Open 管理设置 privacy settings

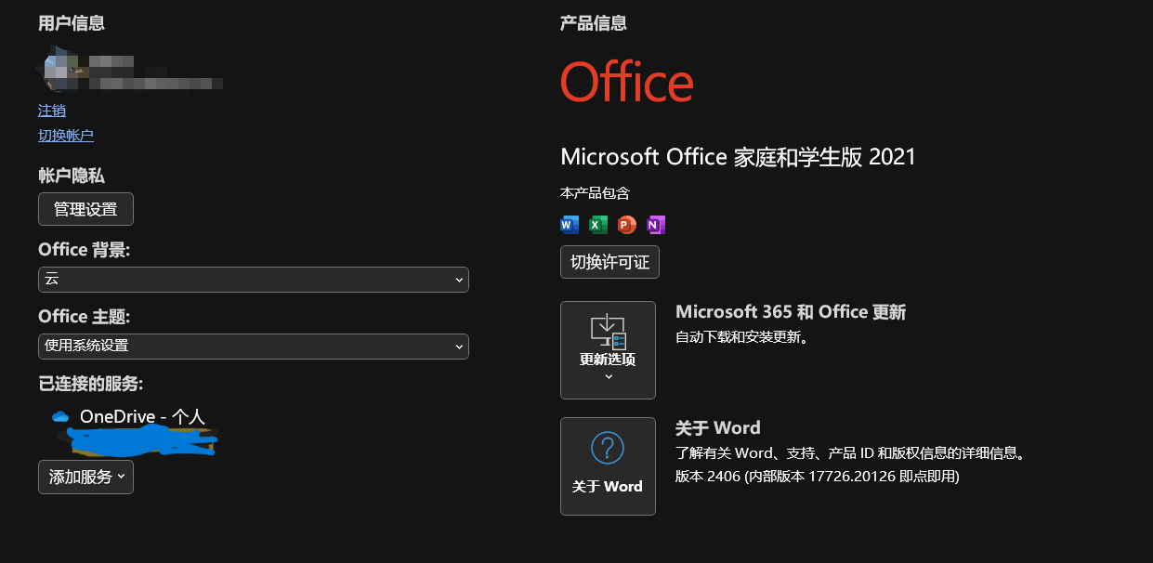85,209
